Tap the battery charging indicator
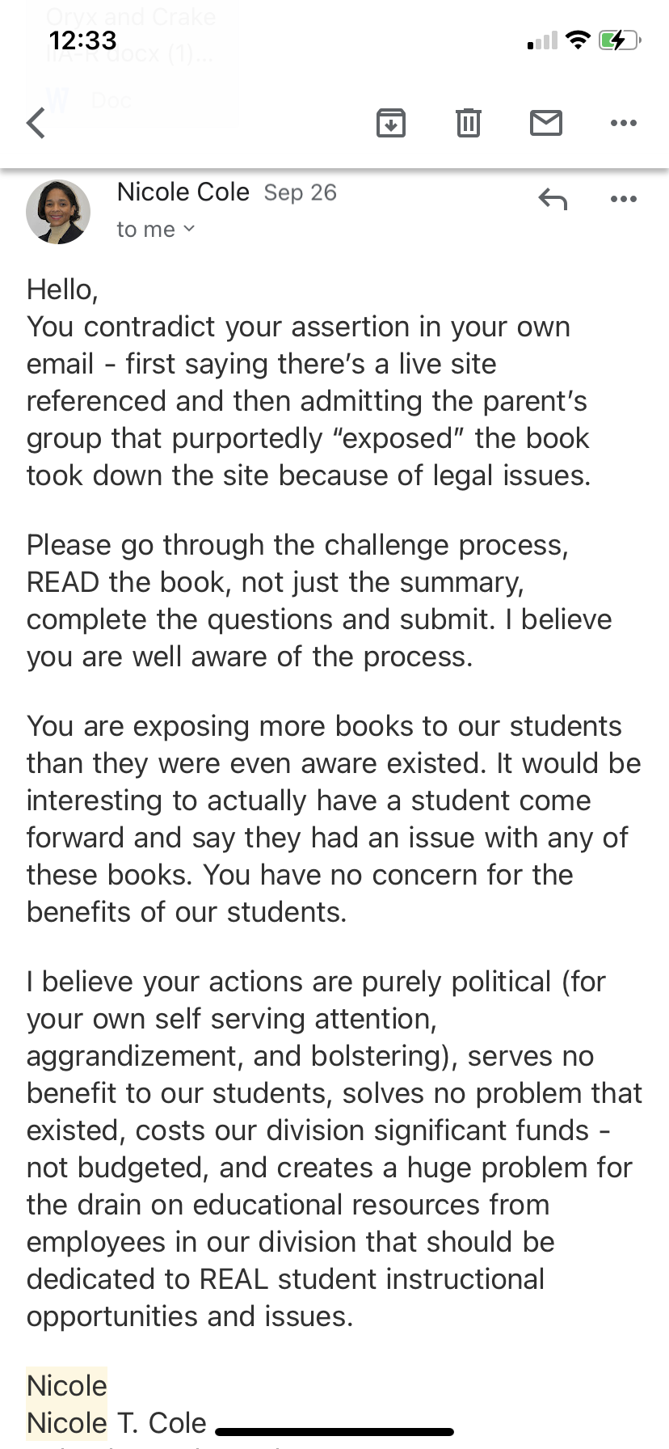 point(619,40)
